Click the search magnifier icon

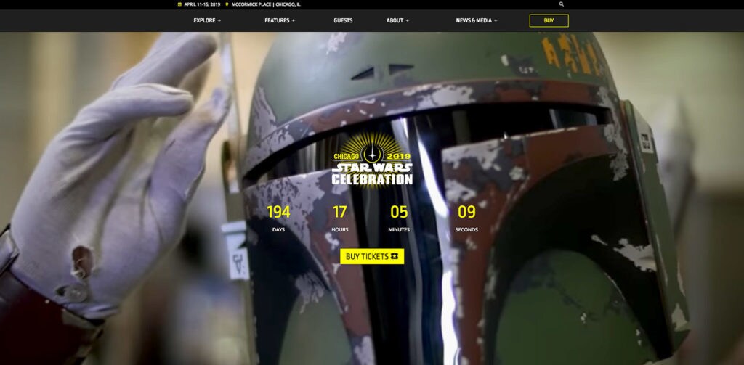point(562,4)
